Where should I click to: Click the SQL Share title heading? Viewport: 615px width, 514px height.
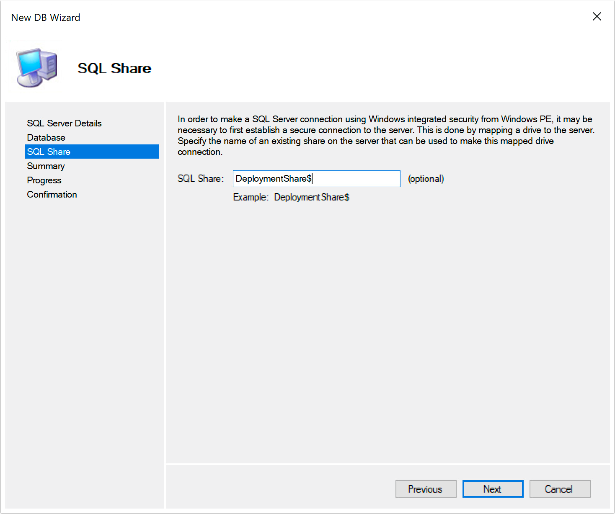[114, 68]
